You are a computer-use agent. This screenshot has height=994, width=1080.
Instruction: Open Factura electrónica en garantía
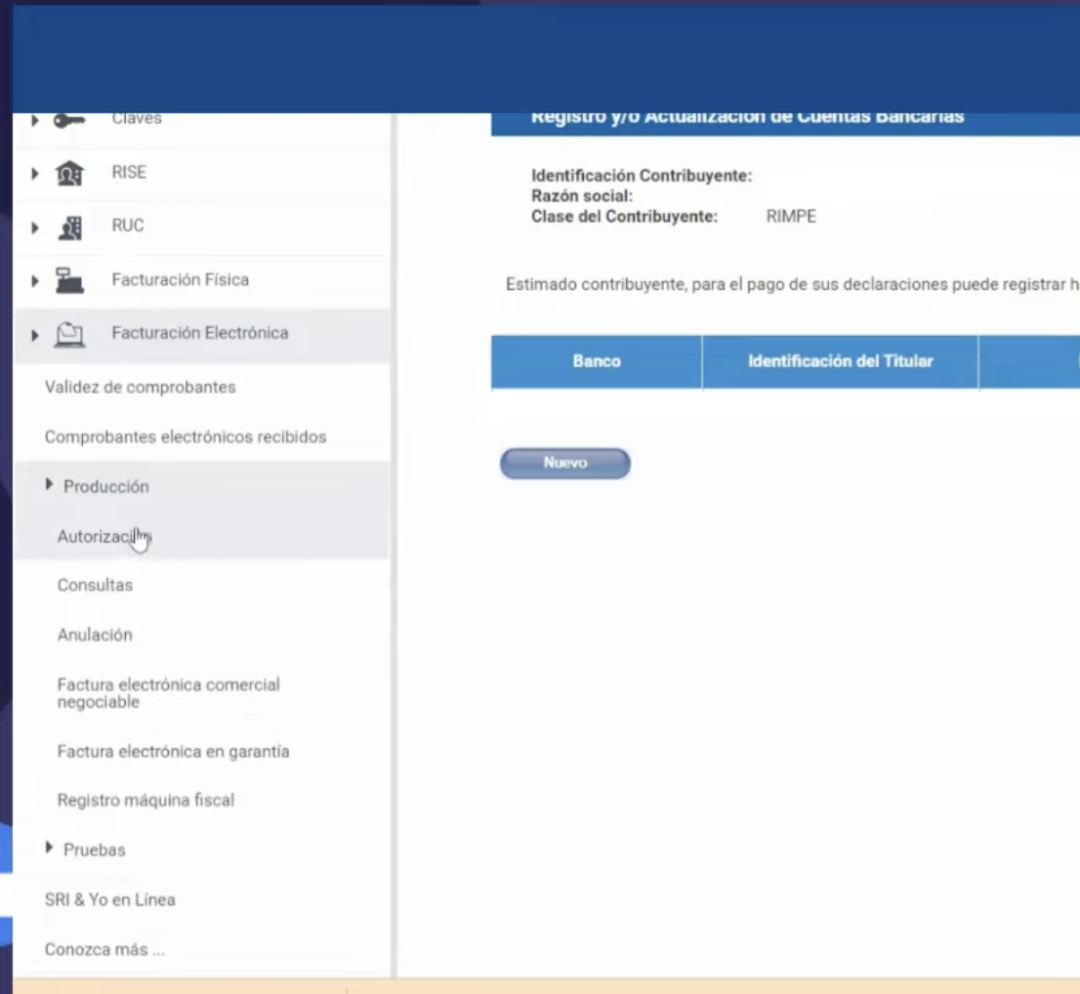(x=173, y=751)
